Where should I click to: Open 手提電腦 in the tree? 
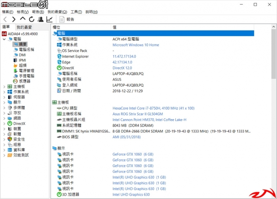pyautogui.click(x=24, y=76)
